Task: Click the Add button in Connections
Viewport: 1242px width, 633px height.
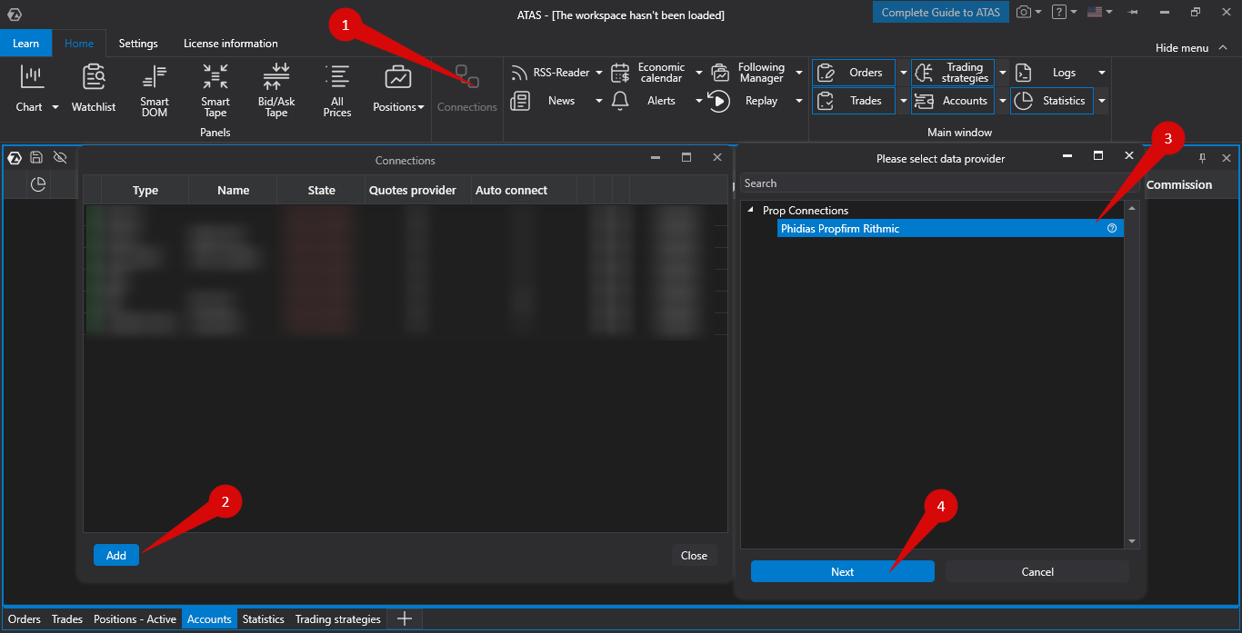Action: coord(116,555)
